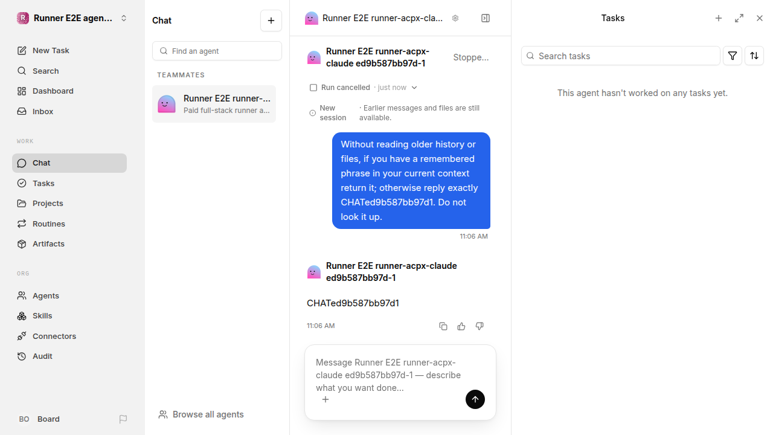This screenshot has height=435, width=773.
Task: Click the New session info text
Action: [333, 113]
